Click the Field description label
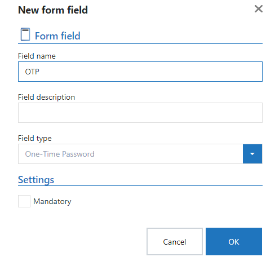275x257 pixels. [x=46, y=98]
